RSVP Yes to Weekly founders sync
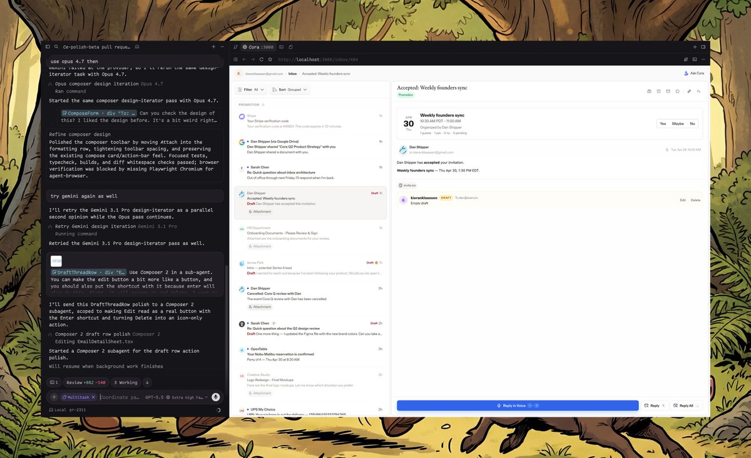 663,123
